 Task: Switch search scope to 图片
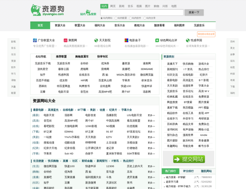coord(148,6)
